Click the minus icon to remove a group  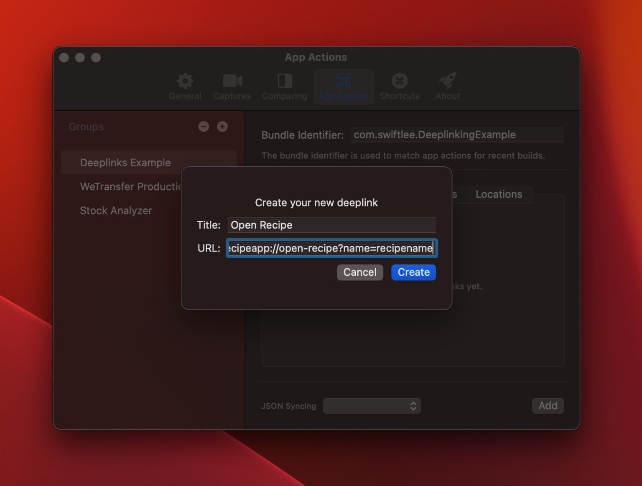click(x=204, y=127)
